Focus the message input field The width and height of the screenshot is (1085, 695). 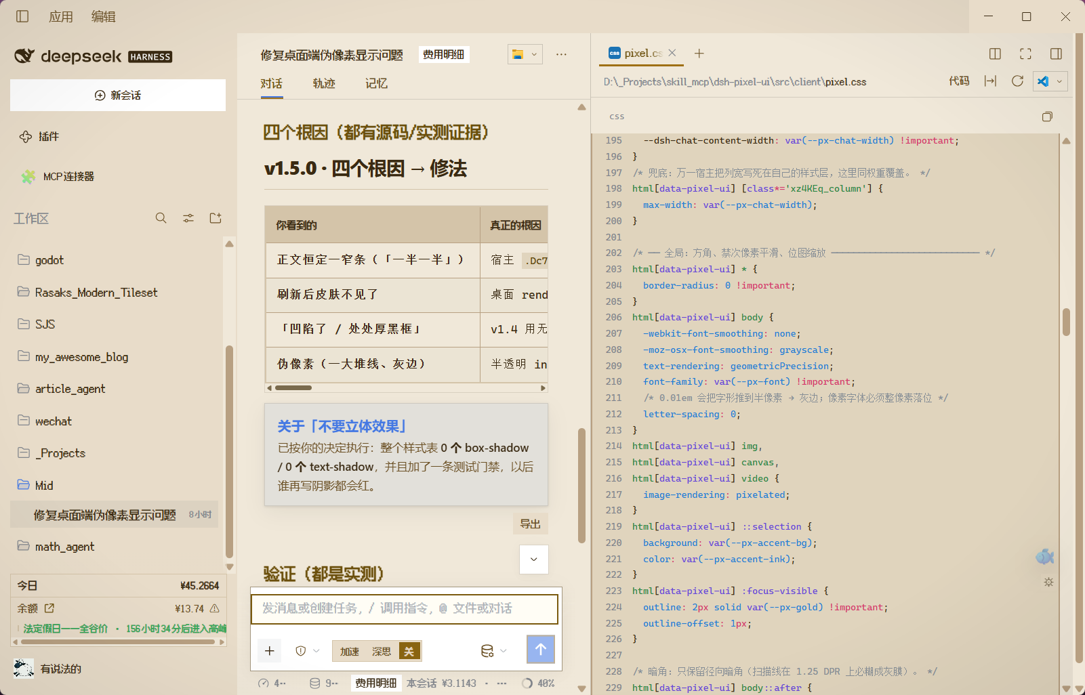pos(405,609)
